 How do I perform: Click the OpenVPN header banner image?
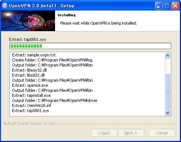click(x=28, y=21)
